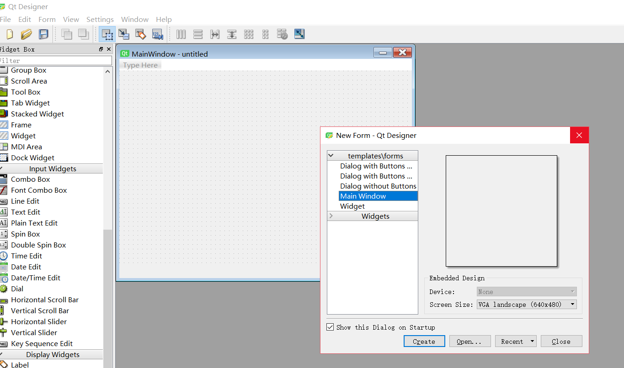The image size is (624, 368).
Task: Open the Help menu
Action: [x=164, y=19]
